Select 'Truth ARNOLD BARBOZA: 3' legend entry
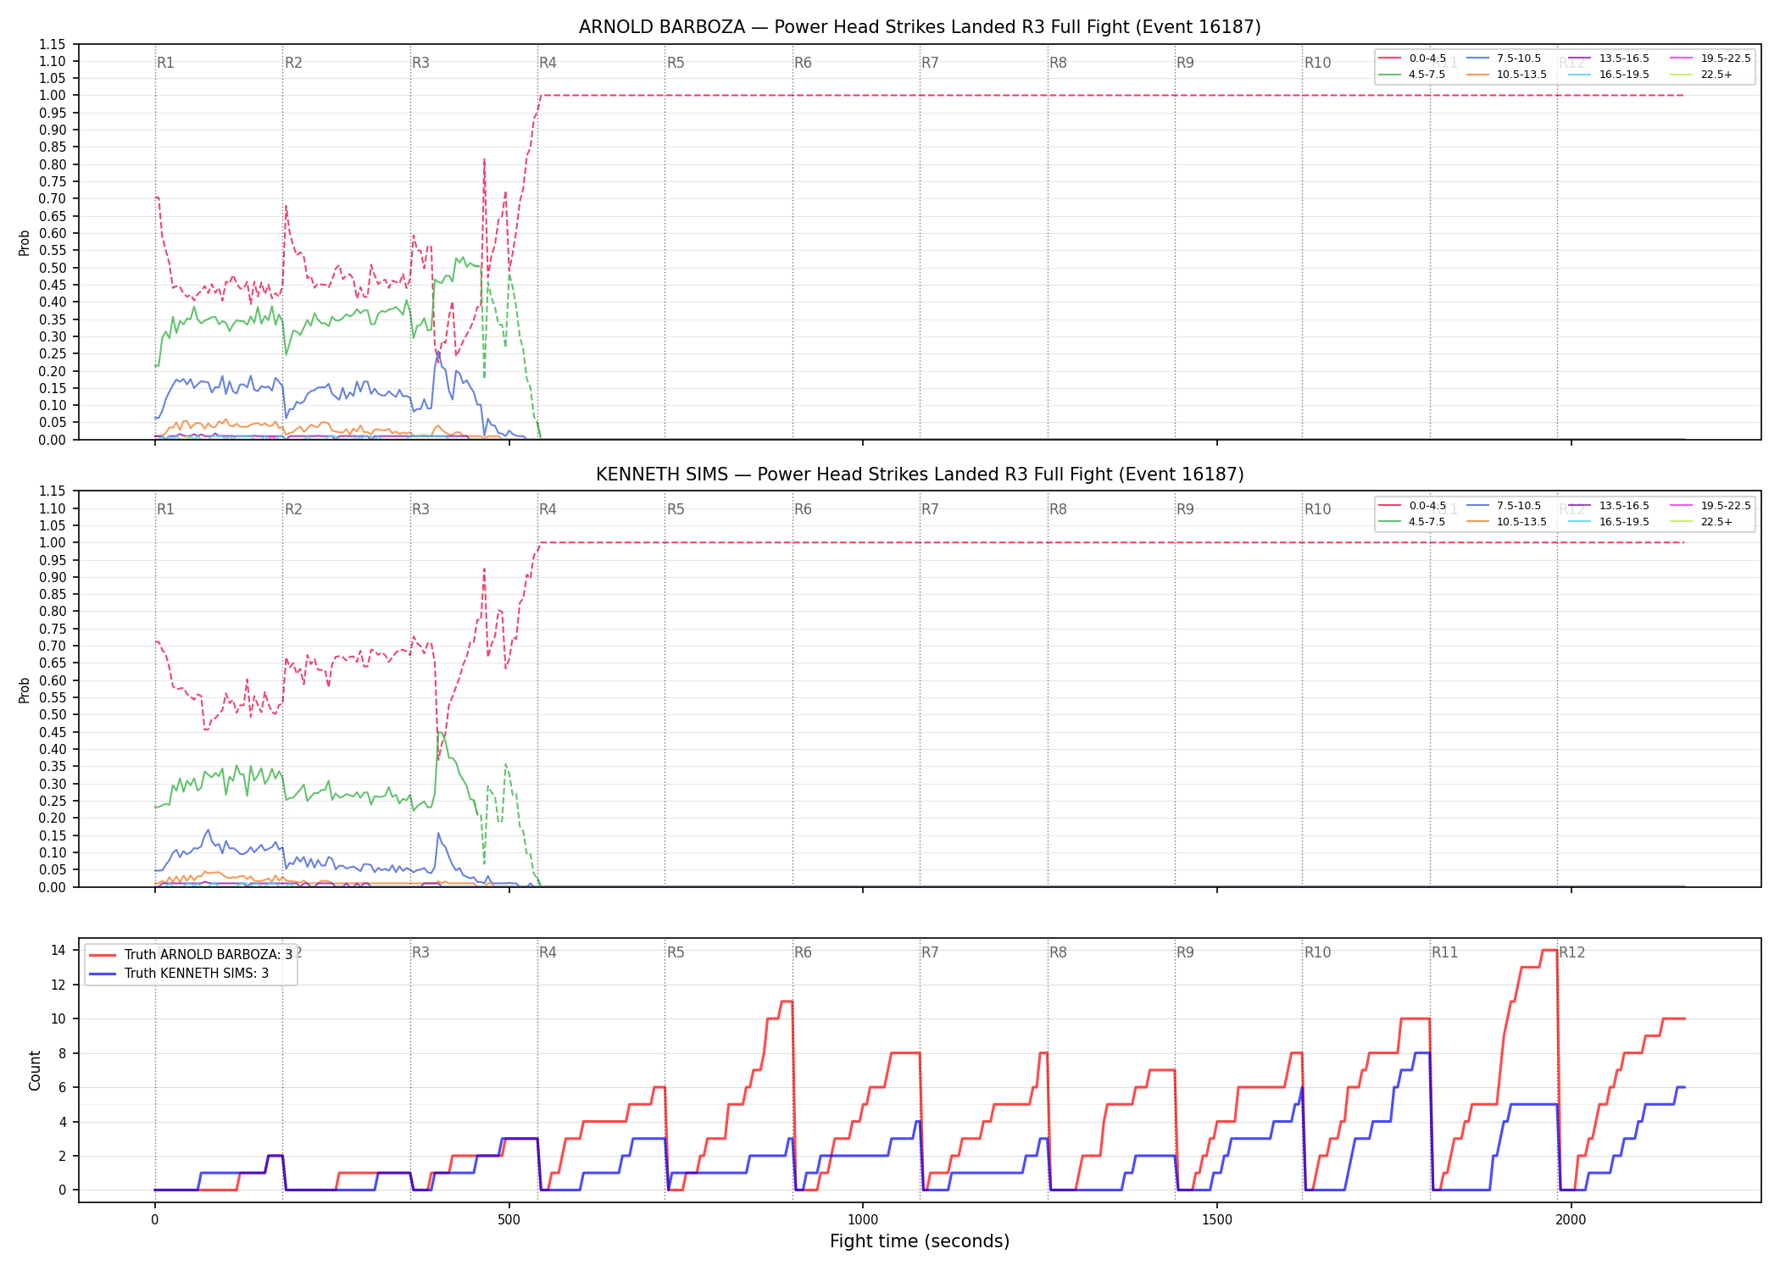Screen dimensions: 1780x1271 click(192, 954)
